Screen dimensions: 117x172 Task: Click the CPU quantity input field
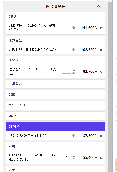tap(67, 28)
